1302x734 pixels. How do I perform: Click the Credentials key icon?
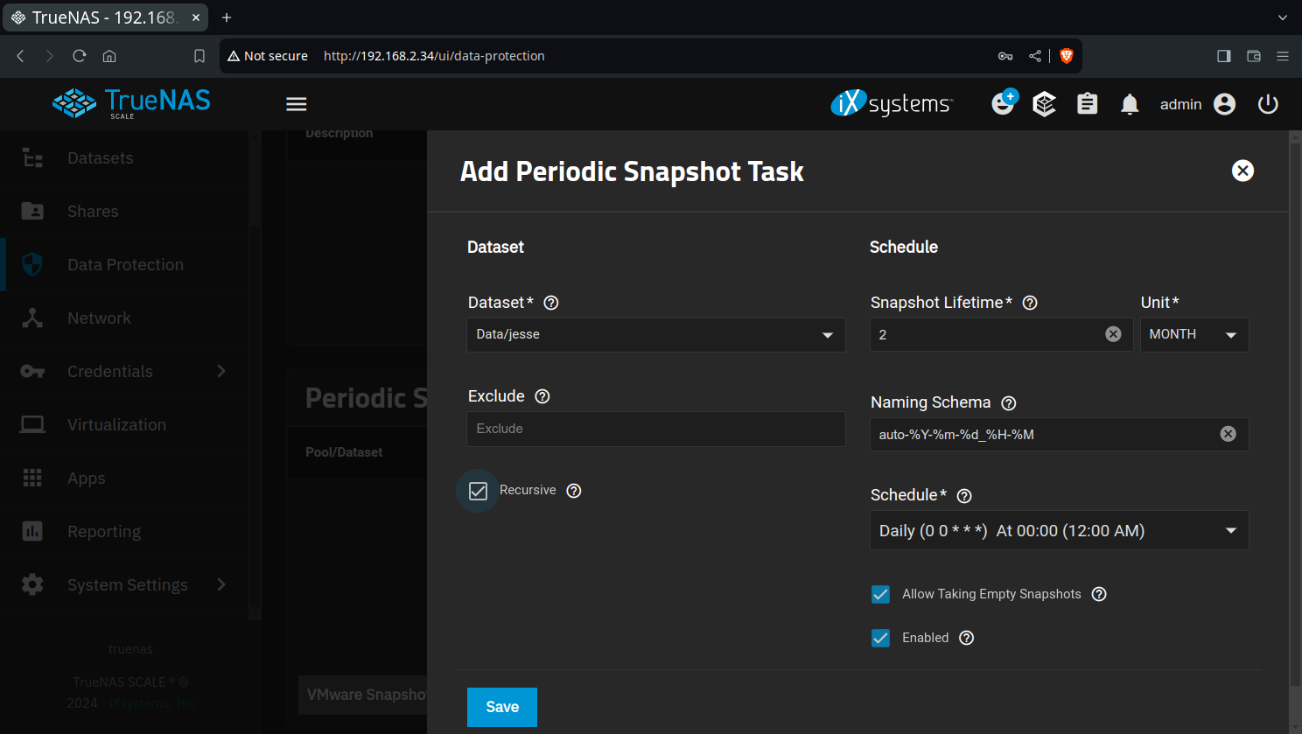coord(32,372)
